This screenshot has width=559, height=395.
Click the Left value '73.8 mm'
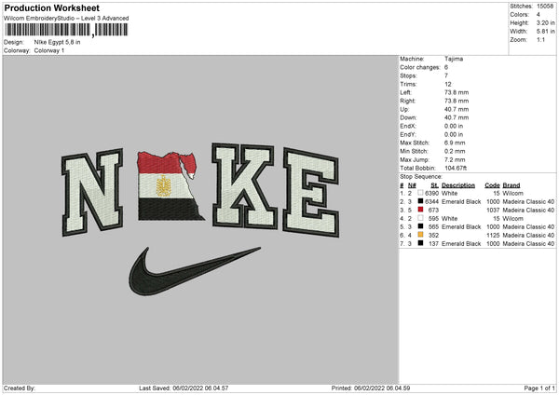click(457, 92)
